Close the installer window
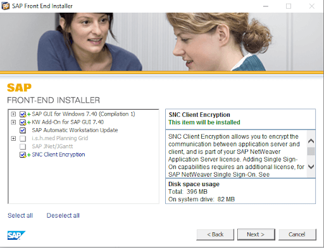324x248 pixels. (312, 6)
